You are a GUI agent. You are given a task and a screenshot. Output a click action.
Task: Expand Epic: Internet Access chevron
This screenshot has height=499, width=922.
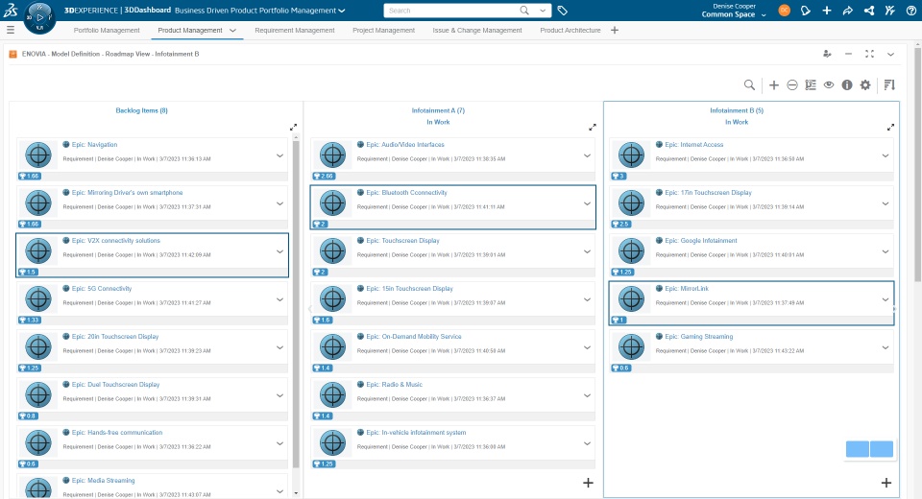pyautogui.click(x=885, y=155)
